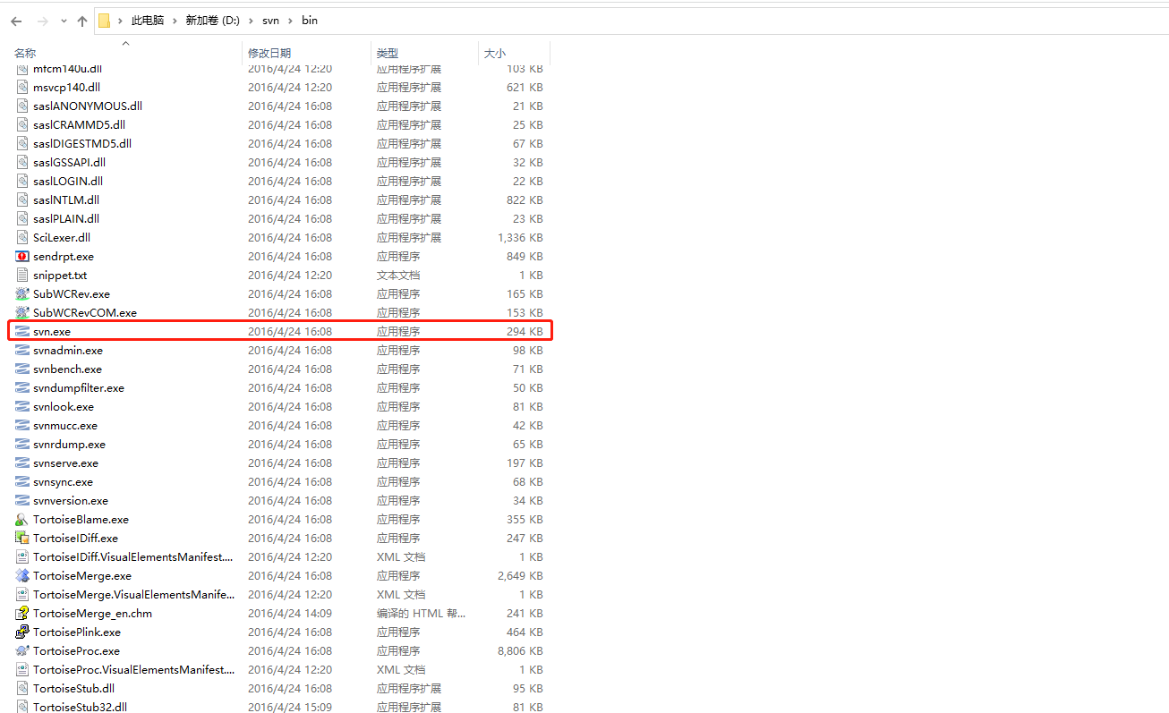Launch TortoiseBlame.exe by its icon
1169x713 pixels.
21,519
